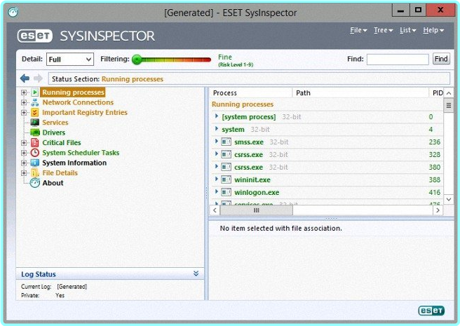460x326 pixels.
Task: Select About in the tree
Action: [53, 183]
